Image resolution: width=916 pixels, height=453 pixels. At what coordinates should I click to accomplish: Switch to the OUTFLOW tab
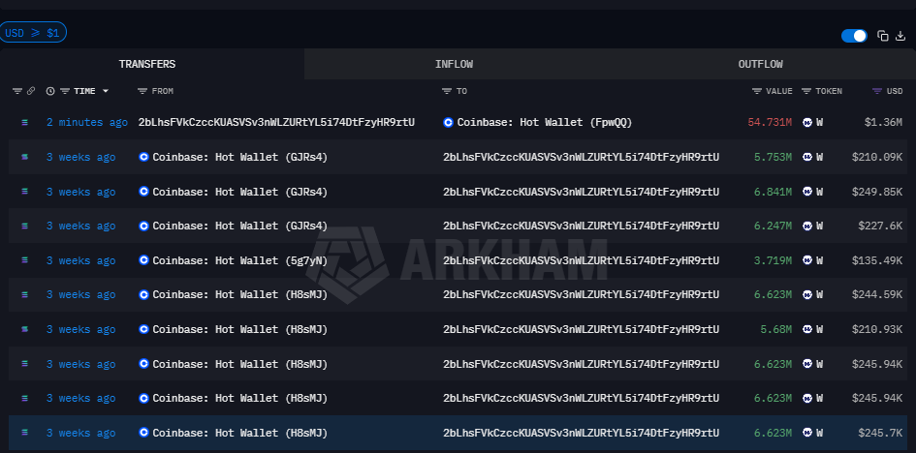(x=760, y=64)
